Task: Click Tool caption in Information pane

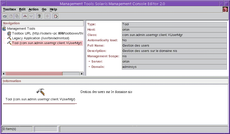Action: tap(40, 99)
